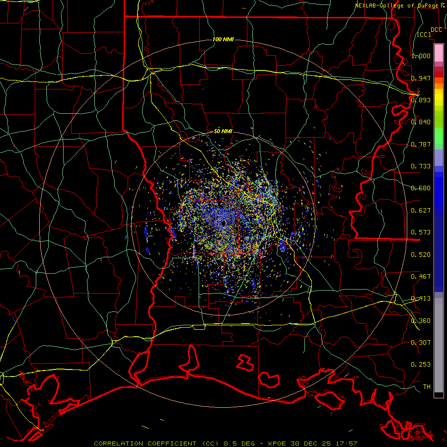Click the 0.627 legend value

[421, 211]
